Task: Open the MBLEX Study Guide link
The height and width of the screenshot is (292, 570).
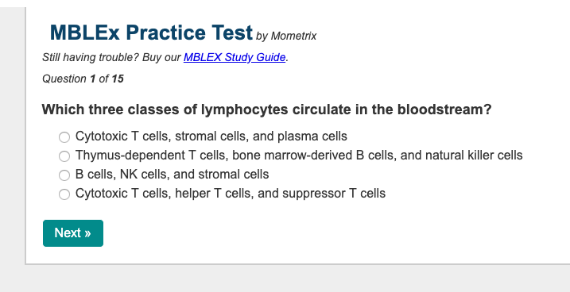Action: [235, 57]
